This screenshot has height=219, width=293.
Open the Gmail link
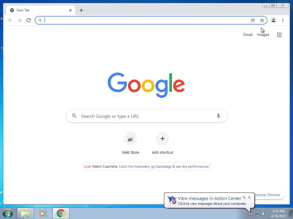coord(248,35)
